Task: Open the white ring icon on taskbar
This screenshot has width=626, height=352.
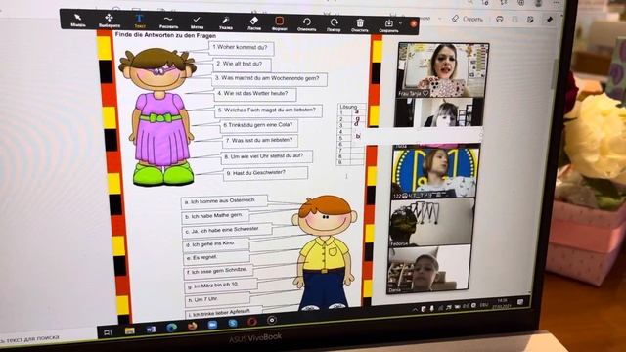Action: [x=272, y=320]
